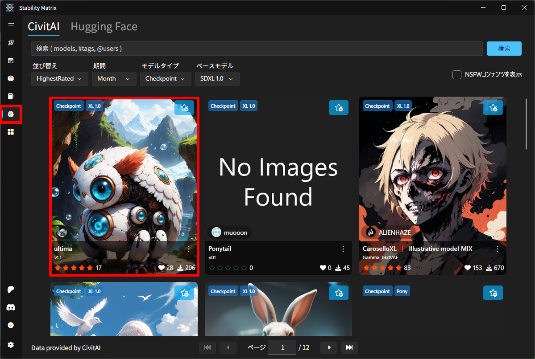Click the ultima five-star rating
The height and width of the screenshot is (359, 535).
click(74, 268)
